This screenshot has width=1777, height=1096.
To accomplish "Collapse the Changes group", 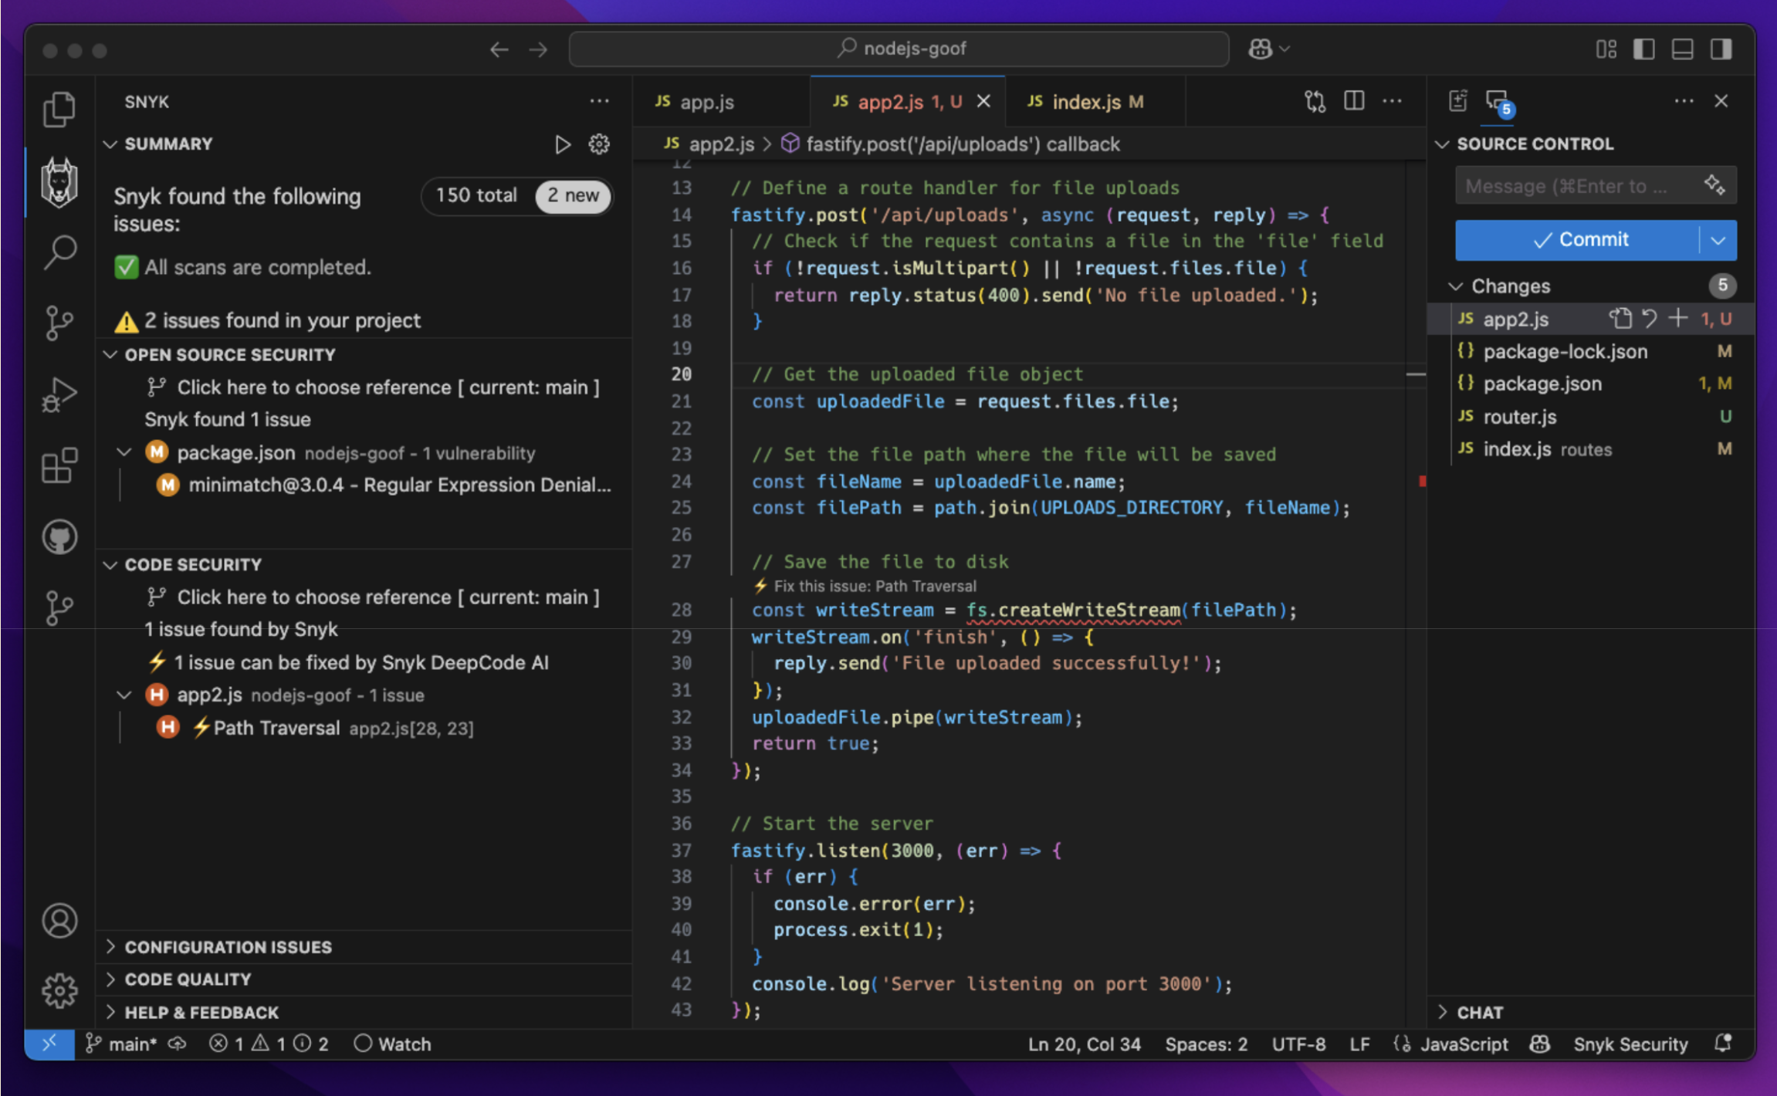I will tap(1456, 286).
